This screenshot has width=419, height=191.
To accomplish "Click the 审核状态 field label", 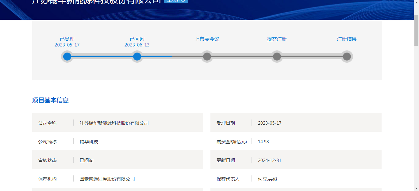I will pos(48,160).
